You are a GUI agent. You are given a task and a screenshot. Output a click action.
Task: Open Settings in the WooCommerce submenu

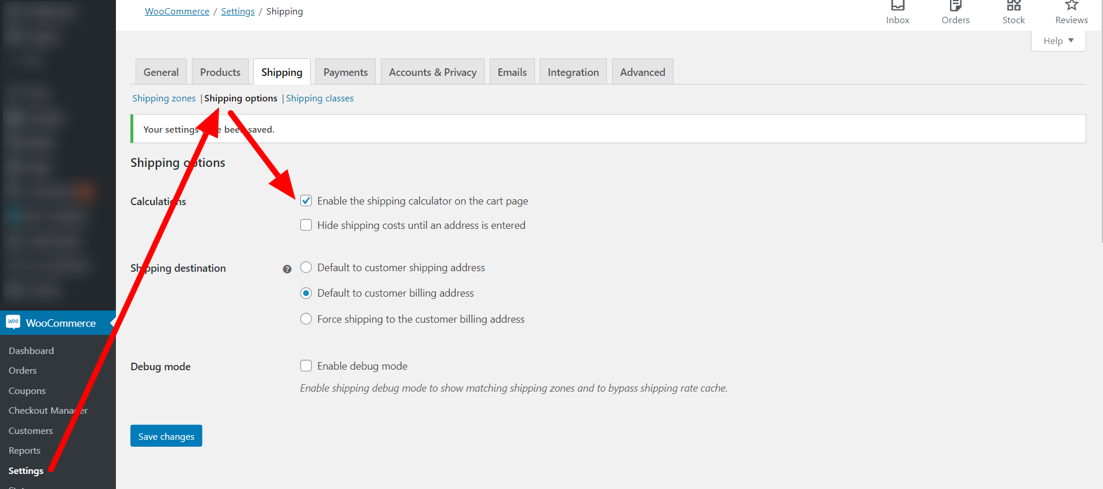coord(26,470)
